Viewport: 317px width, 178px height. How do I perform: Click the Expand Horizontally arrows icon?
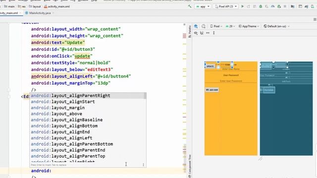(208, 33)
